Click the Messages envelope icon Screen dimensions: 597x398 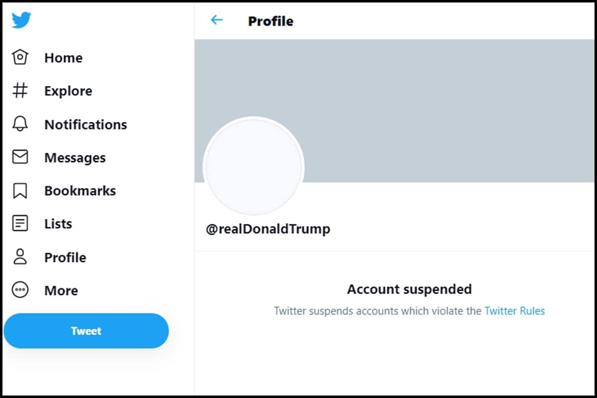(20, 157)
